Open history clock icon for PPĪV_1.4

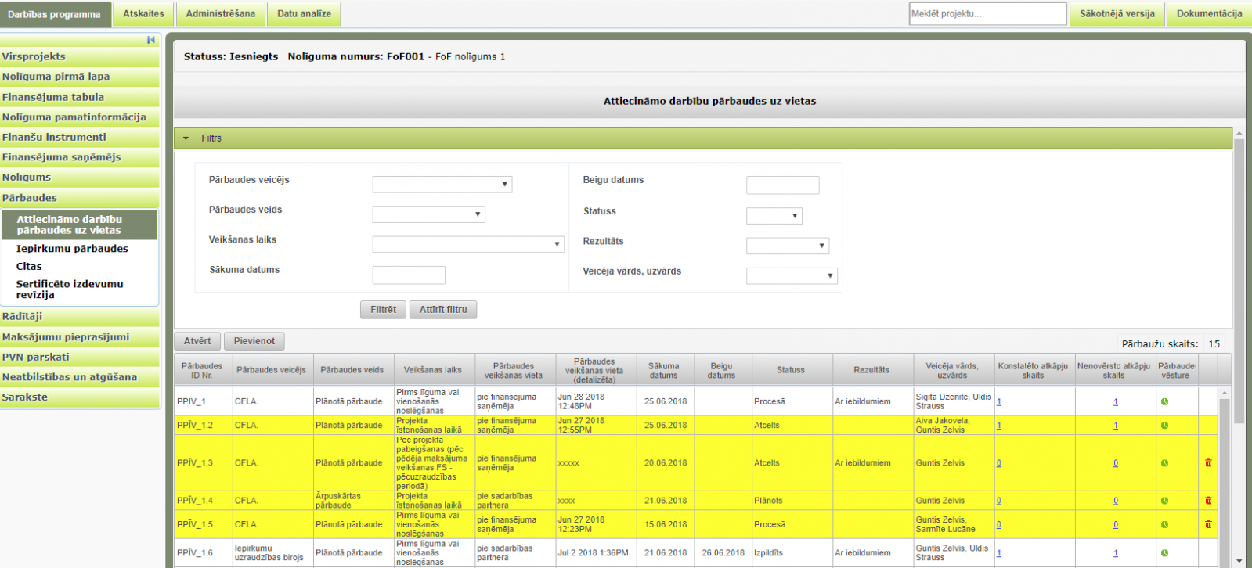(1164, 501)
